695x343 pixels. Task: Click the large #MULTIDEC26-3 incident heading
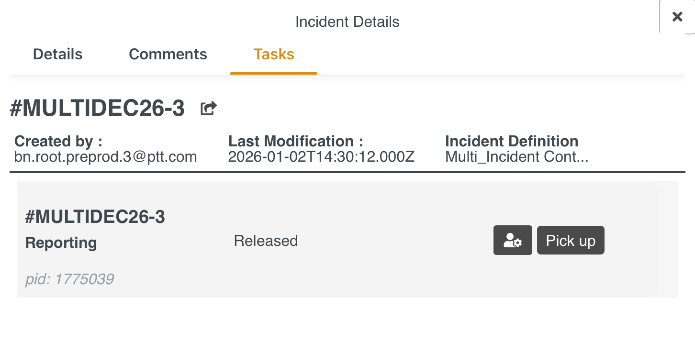pos(97,109)
